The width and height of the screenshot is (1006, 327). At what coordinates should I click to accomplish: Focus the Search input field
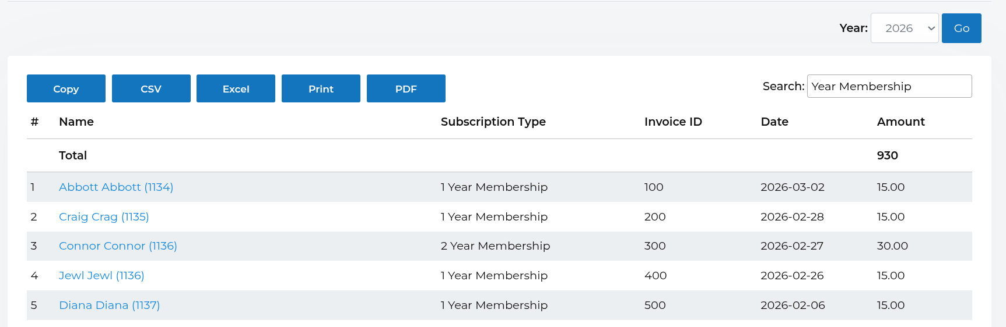click(889, 86)
